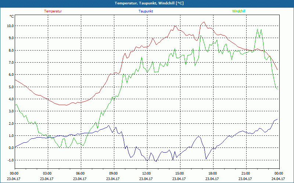Click the "6,0" y-axis value
This screenshot has width=294, height=183.
pyautogui.click(x=11, y=75)
